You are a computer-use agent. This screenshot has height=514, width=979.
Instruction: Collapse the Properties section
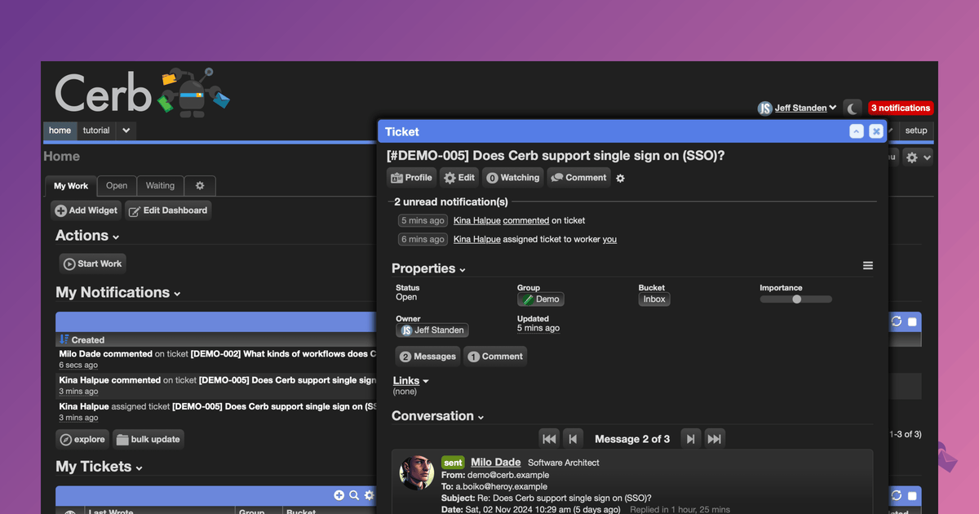coord(428,268)
